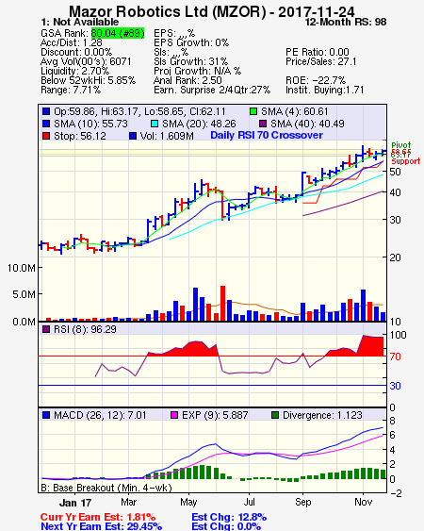This screenshot has height=531, width=424.
Task: Click the RSI (8): 96.29 value
Action: pos(85,329)
